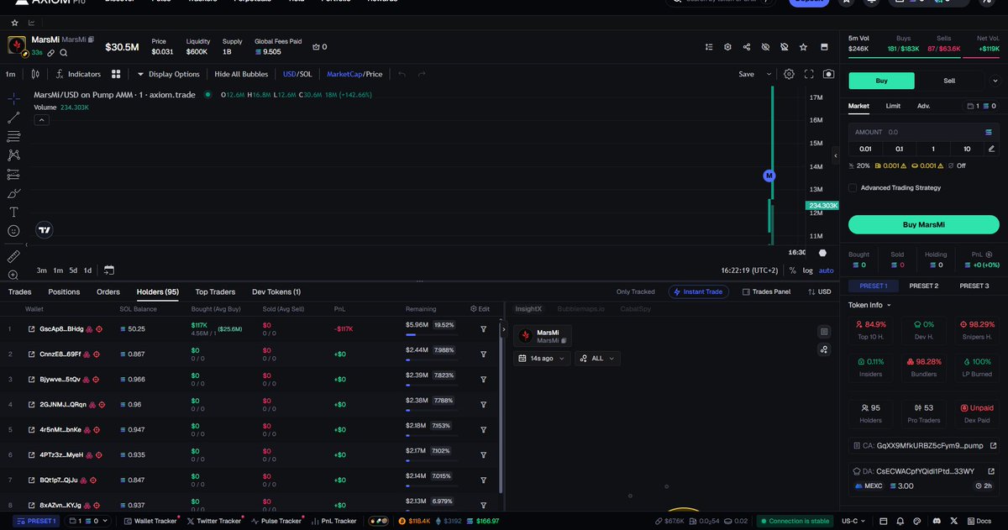Viewport: 1008px width, 530px height.
Task: Open the 1m interval selector
Action: pyautogui.click(x=10, y=74)
